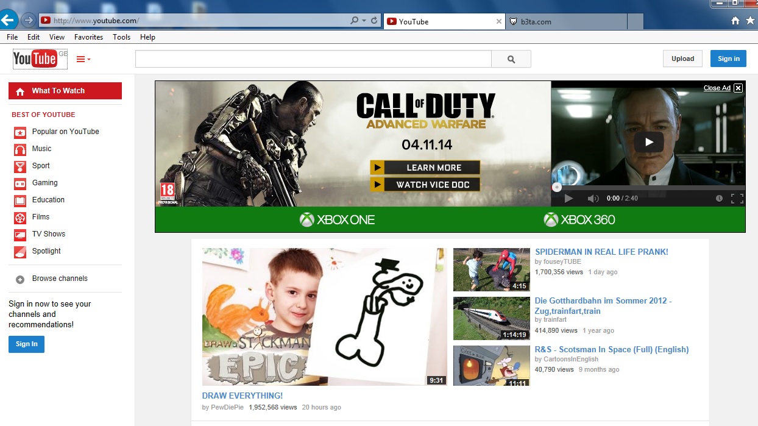This screenshot has height=426, width=758.
Task: Open the Favorites menu
Action: pyautogui.click(x=89, y=37)
